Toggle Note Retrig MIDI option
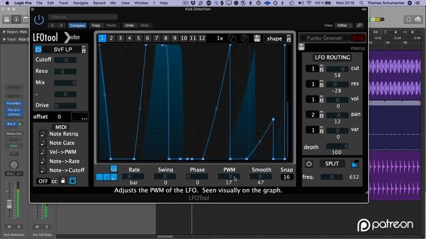This screenshot has width=426, height=239. pyautogui.click(x=43, y=134)
